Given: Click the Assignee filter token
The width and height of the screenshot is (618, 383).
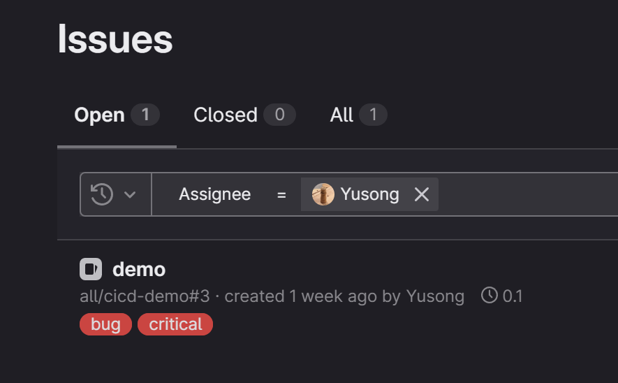Looking at the screenshot, I should tap(214, 194).
